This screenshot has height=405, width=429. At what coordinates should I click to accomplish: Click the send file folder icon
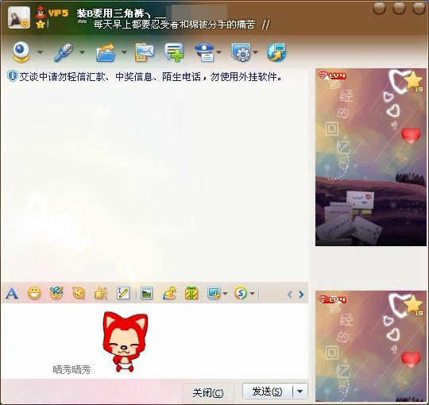point(106,52)
